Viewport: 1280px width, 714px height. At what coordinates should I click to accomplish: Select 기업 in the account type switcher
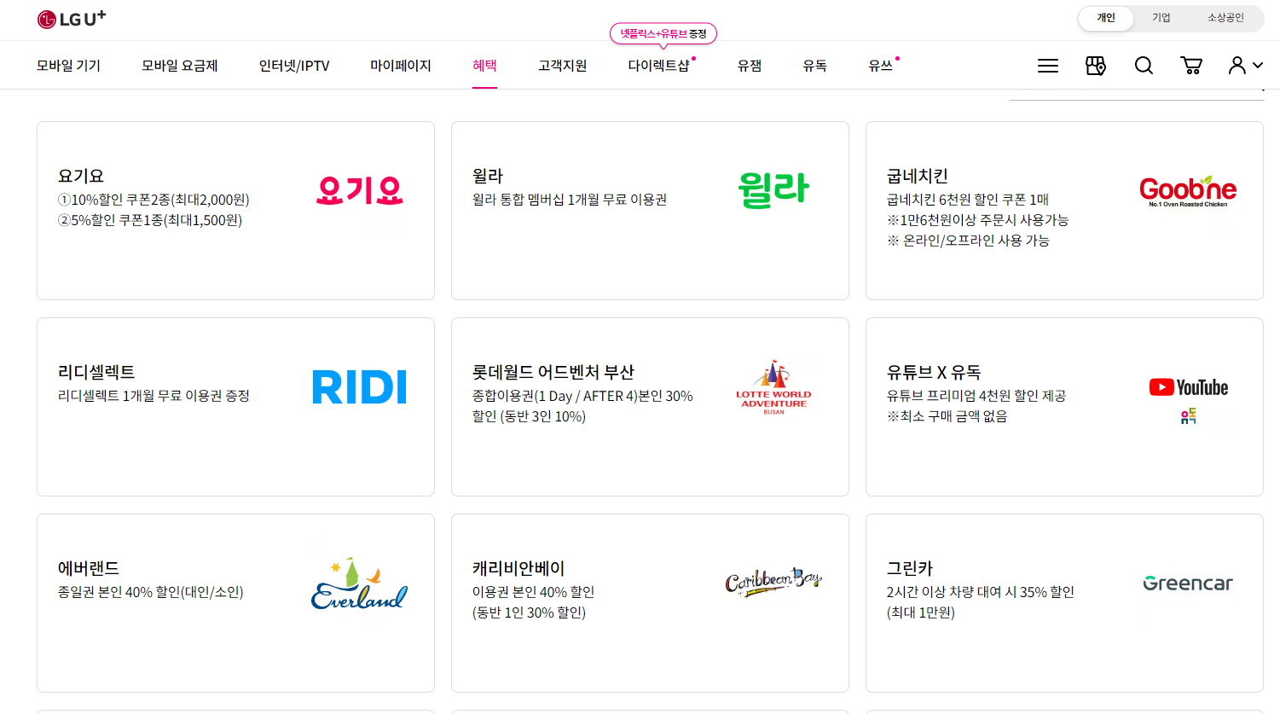coord(1162,18)
